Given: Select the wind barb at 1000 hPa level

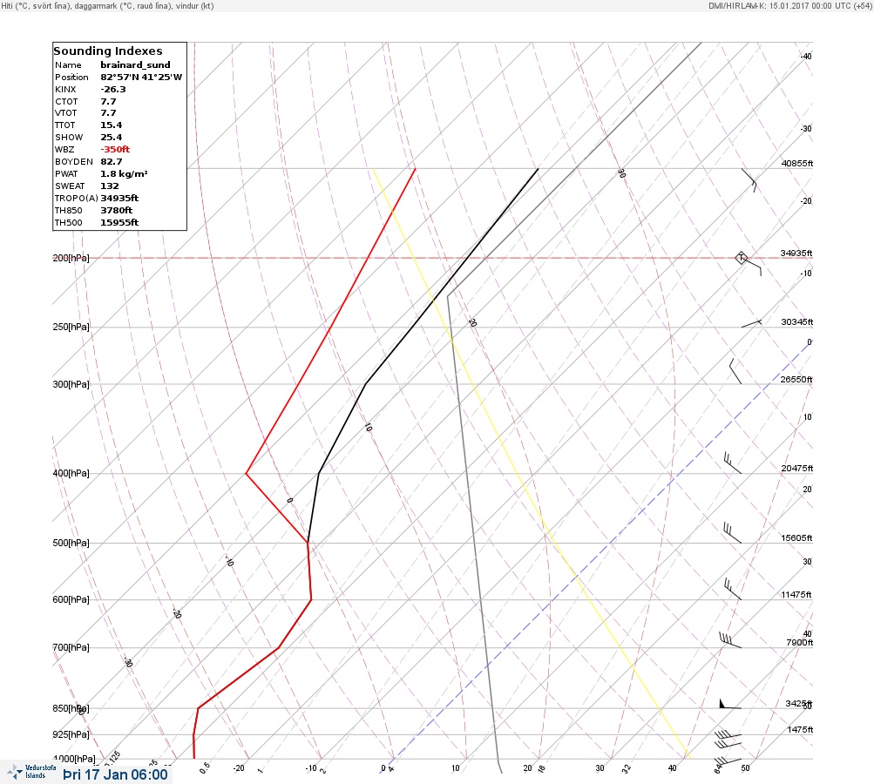Looking at the screenshot, I should coord(728,762).
